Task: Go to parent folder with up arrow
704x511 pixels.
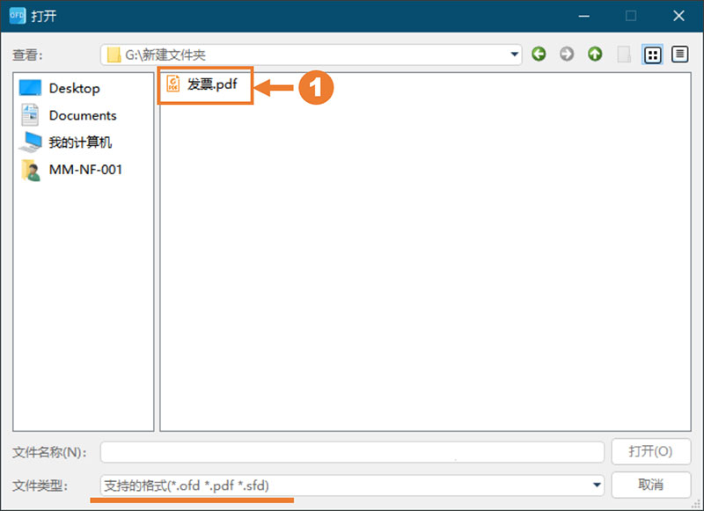Action: click(595, 55)
